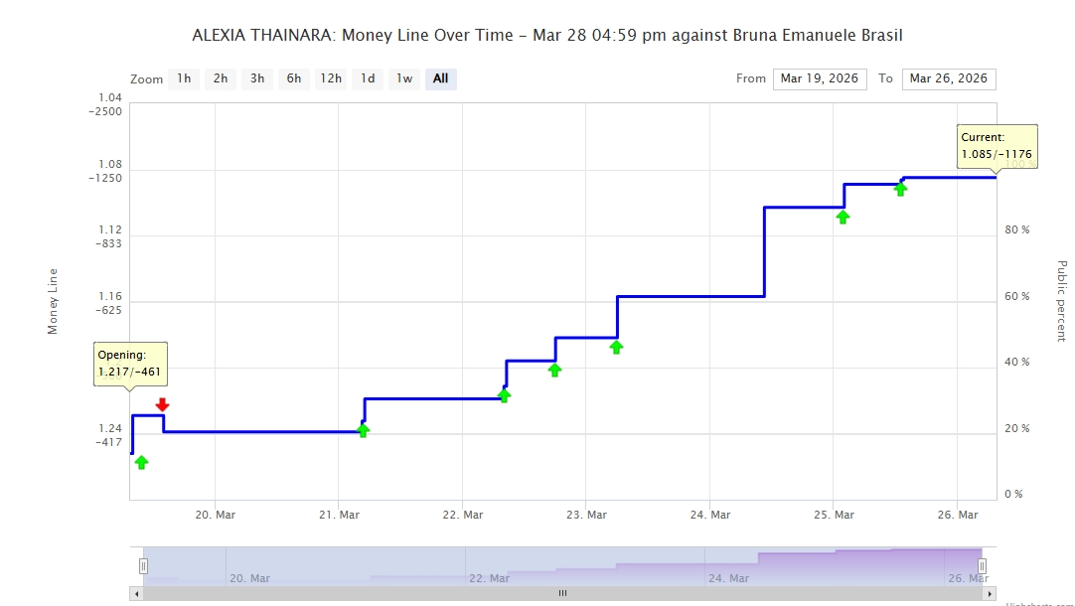
Task: Click the navigator's right range handle
Action: (x=982, y=565)
